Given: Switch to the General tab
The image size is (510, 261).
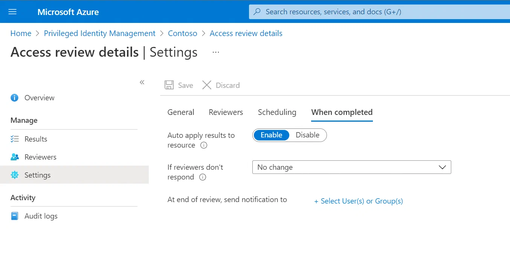Looking at the screenshot, I should (x=181, y=112).
